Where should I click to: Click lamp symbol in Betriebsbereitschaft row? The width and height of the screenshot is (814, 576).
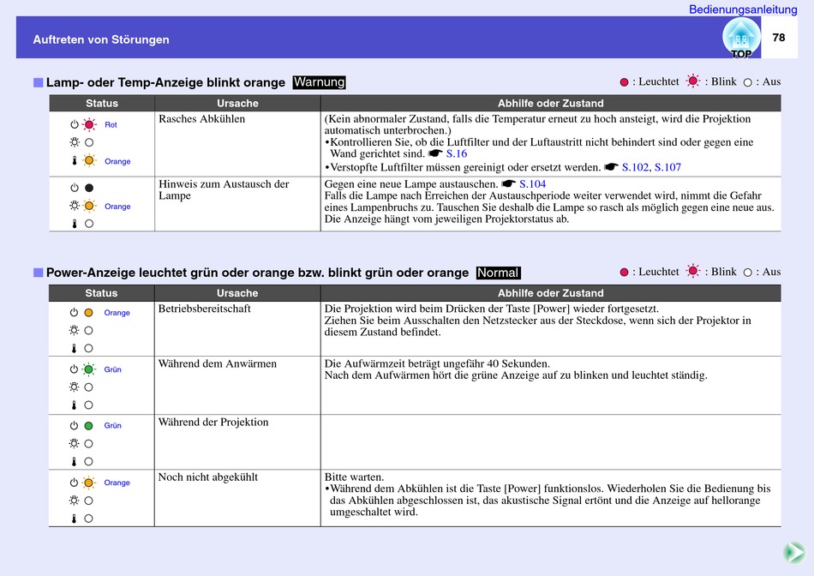75,330
